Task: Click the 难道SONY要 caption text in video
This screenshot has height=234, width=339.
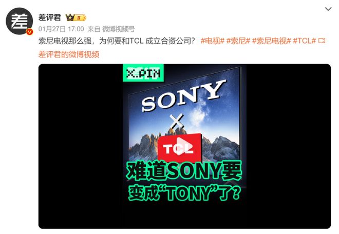Action: coord(184,171)
